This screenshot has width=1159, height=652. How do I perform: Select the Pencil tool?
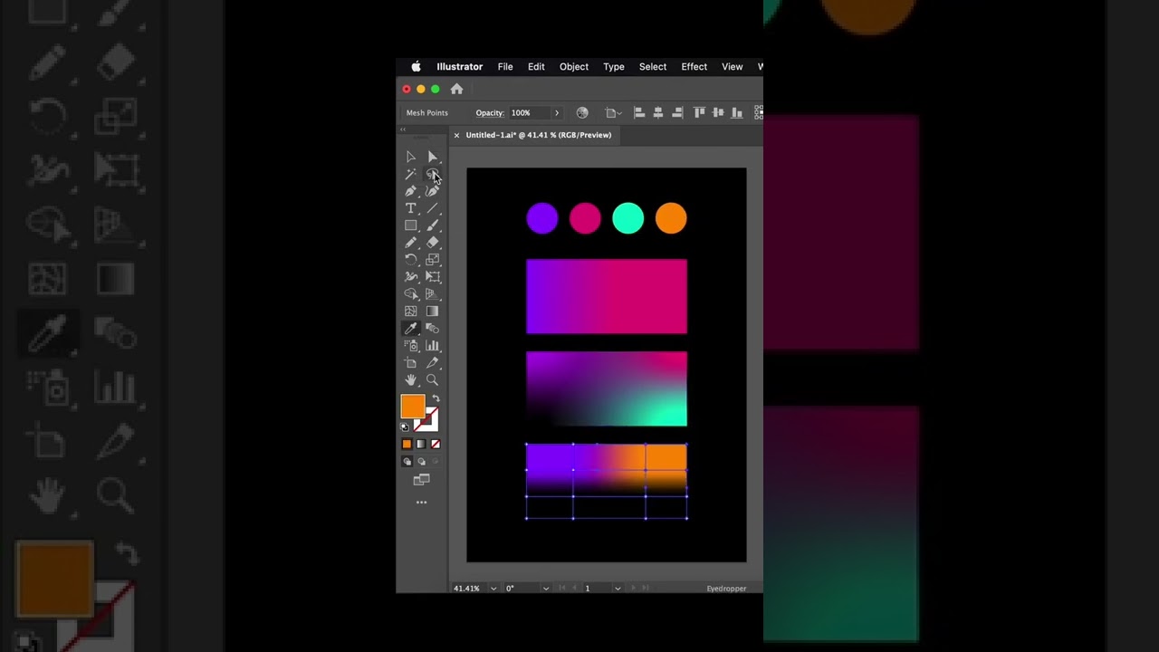coord(410,243)
